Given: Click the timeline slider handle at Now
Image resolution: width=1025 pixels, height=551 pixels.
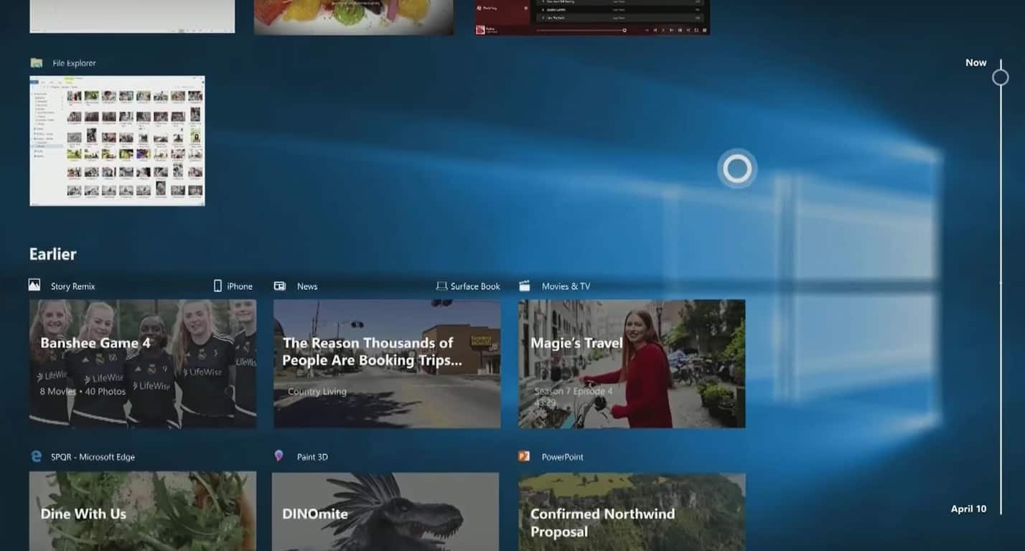Looking at the screenshot, I should (x=1001, y=77).
